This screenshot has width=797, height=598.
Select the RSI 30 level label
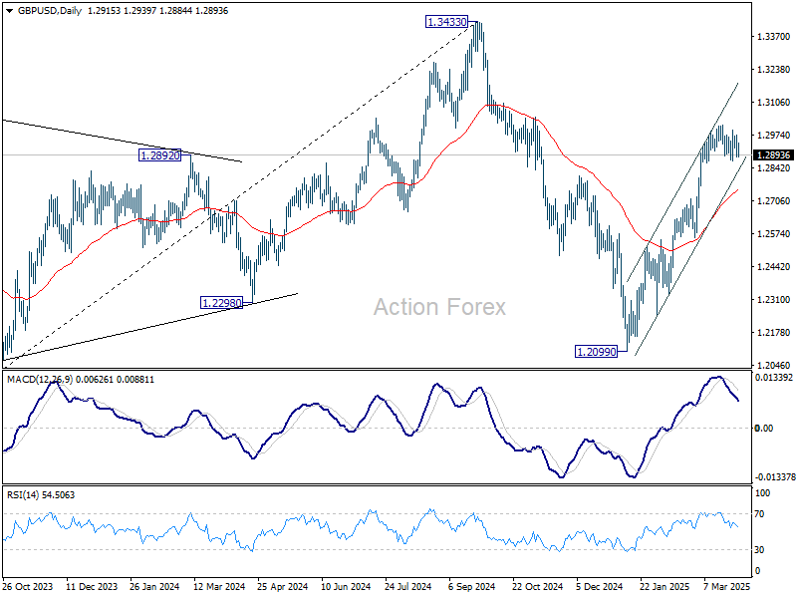(x=759, y=550)
